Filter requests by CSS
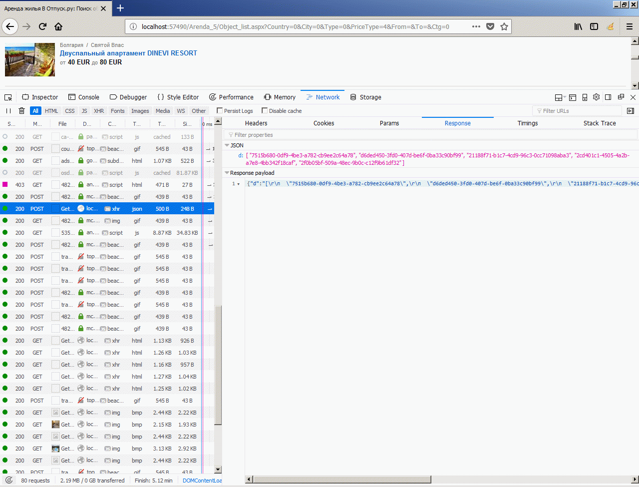 click(70, 111)
